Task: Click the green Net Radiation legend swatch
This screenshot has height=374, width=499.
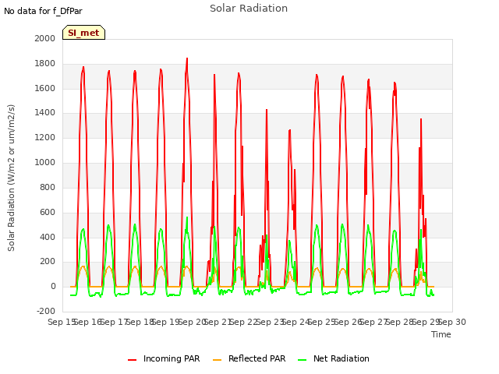Action: click(x=302, y=360)
